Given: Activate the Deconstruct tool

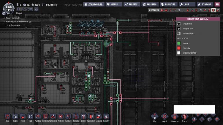Looking at the screenshot, I should click(x=175, y=117).
